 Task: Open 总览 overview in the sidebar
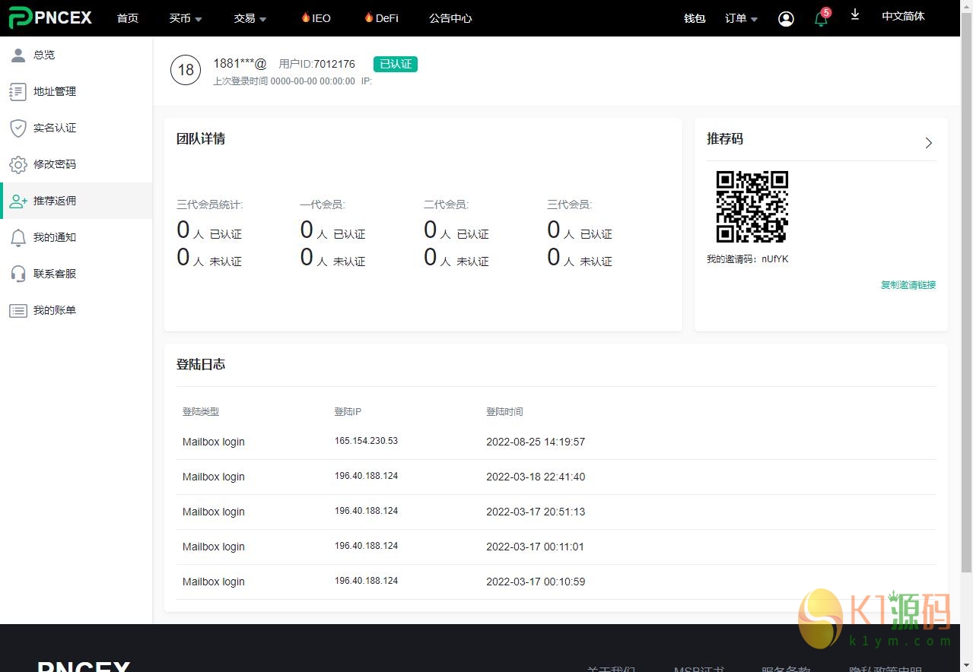[44, 55]
